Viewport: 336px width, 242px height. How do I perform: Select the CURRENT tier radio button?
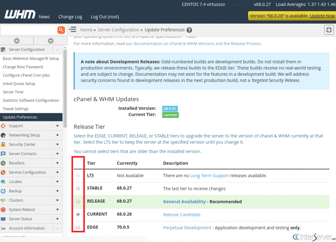pyautogui.click(x=78, y=214)
